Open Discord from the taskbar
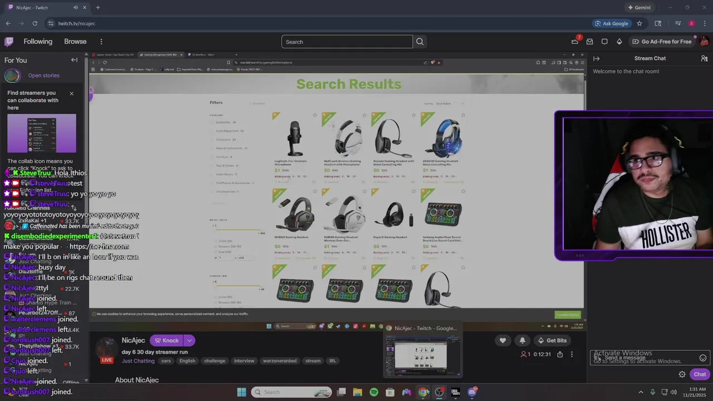 point(472,392)
